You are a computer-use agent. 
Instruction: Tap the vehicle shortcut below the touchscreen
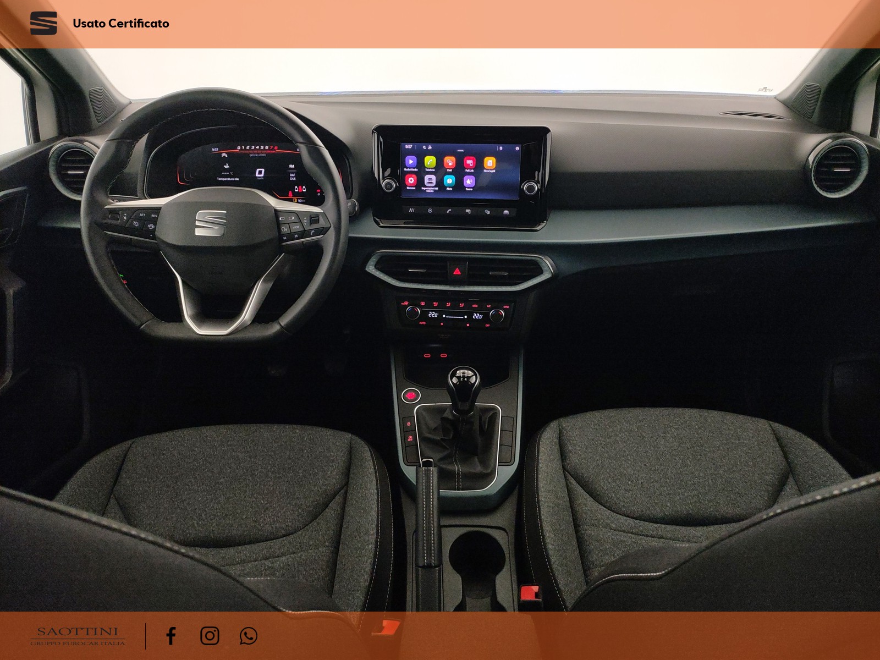[506, 212]
